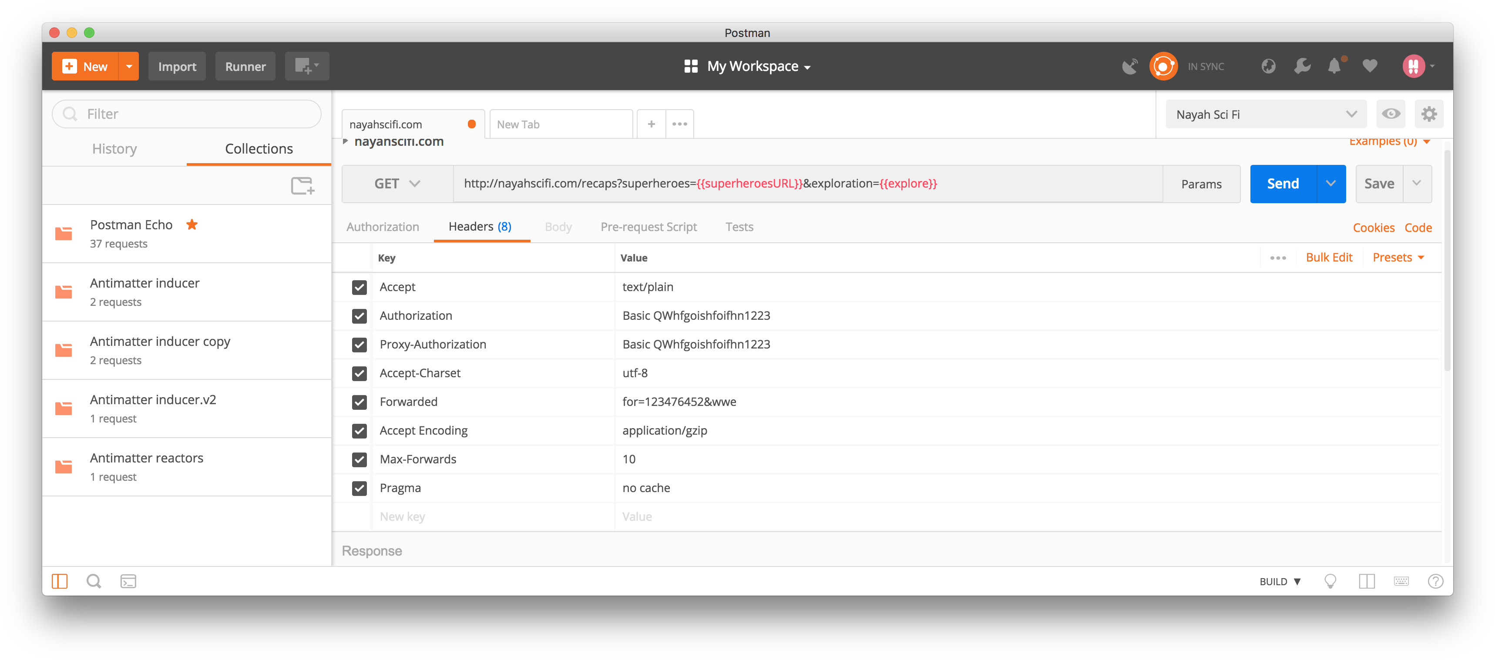Open the GET method dropdown

tap(397, 184)
